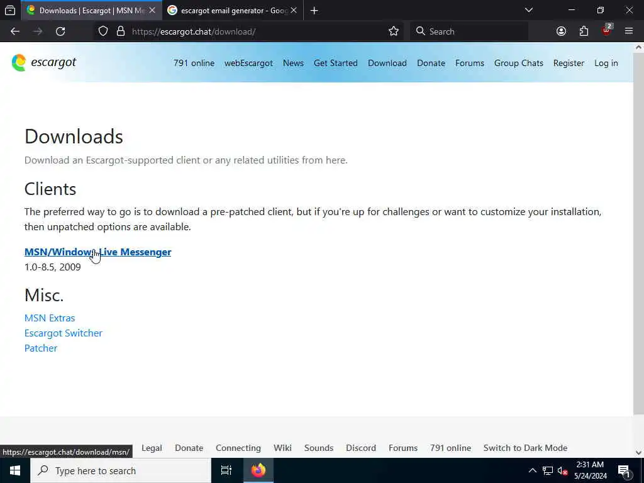Close the escargot email generator tab
Screen dimensions: 644x483
(294, 10)
